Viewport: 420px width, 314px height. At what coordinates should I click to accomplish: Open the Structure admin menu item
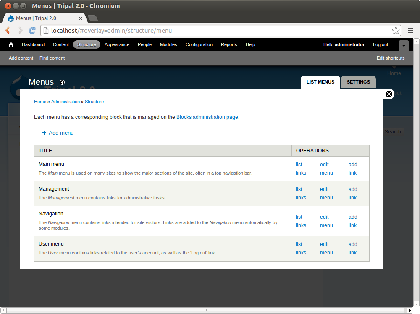click(87, 44)
